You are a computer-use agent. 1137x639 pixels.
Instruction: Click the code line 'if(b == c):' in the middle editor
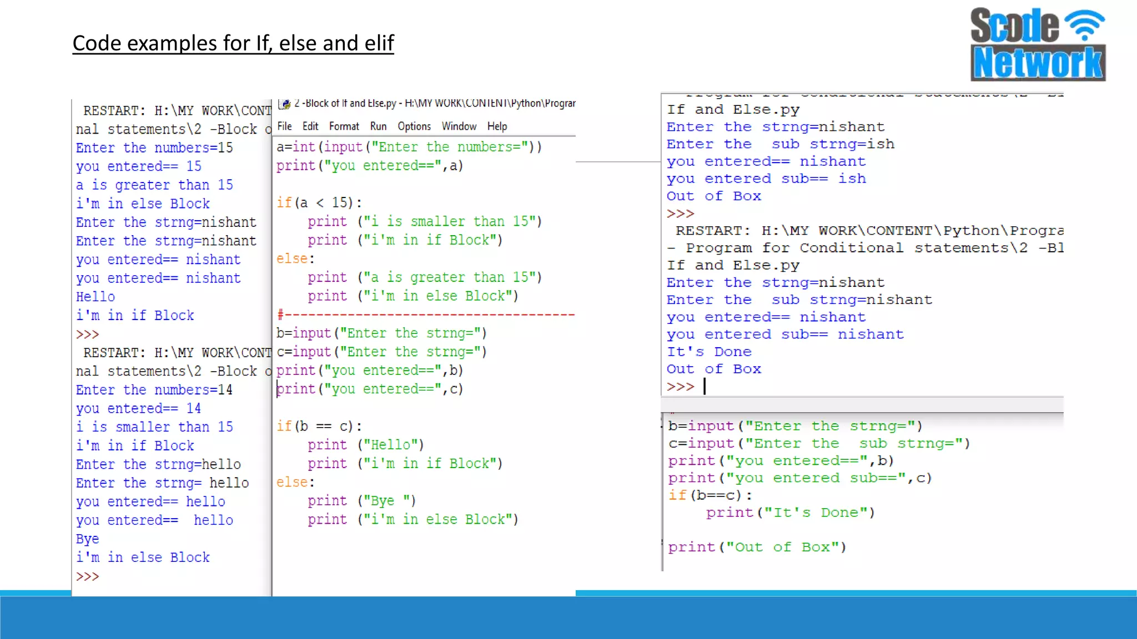(x=319, y=427)
